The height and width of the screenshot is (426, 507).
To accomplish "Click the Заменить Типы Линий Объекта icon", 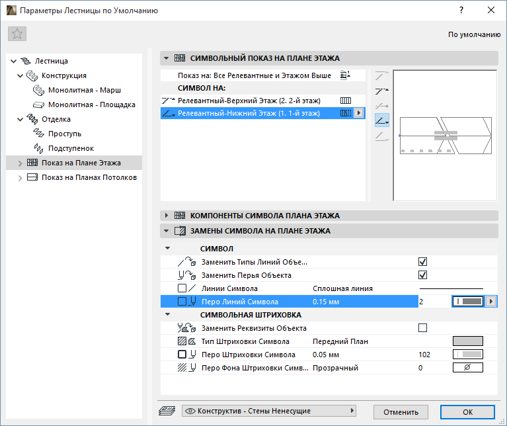I will (187, 262).
